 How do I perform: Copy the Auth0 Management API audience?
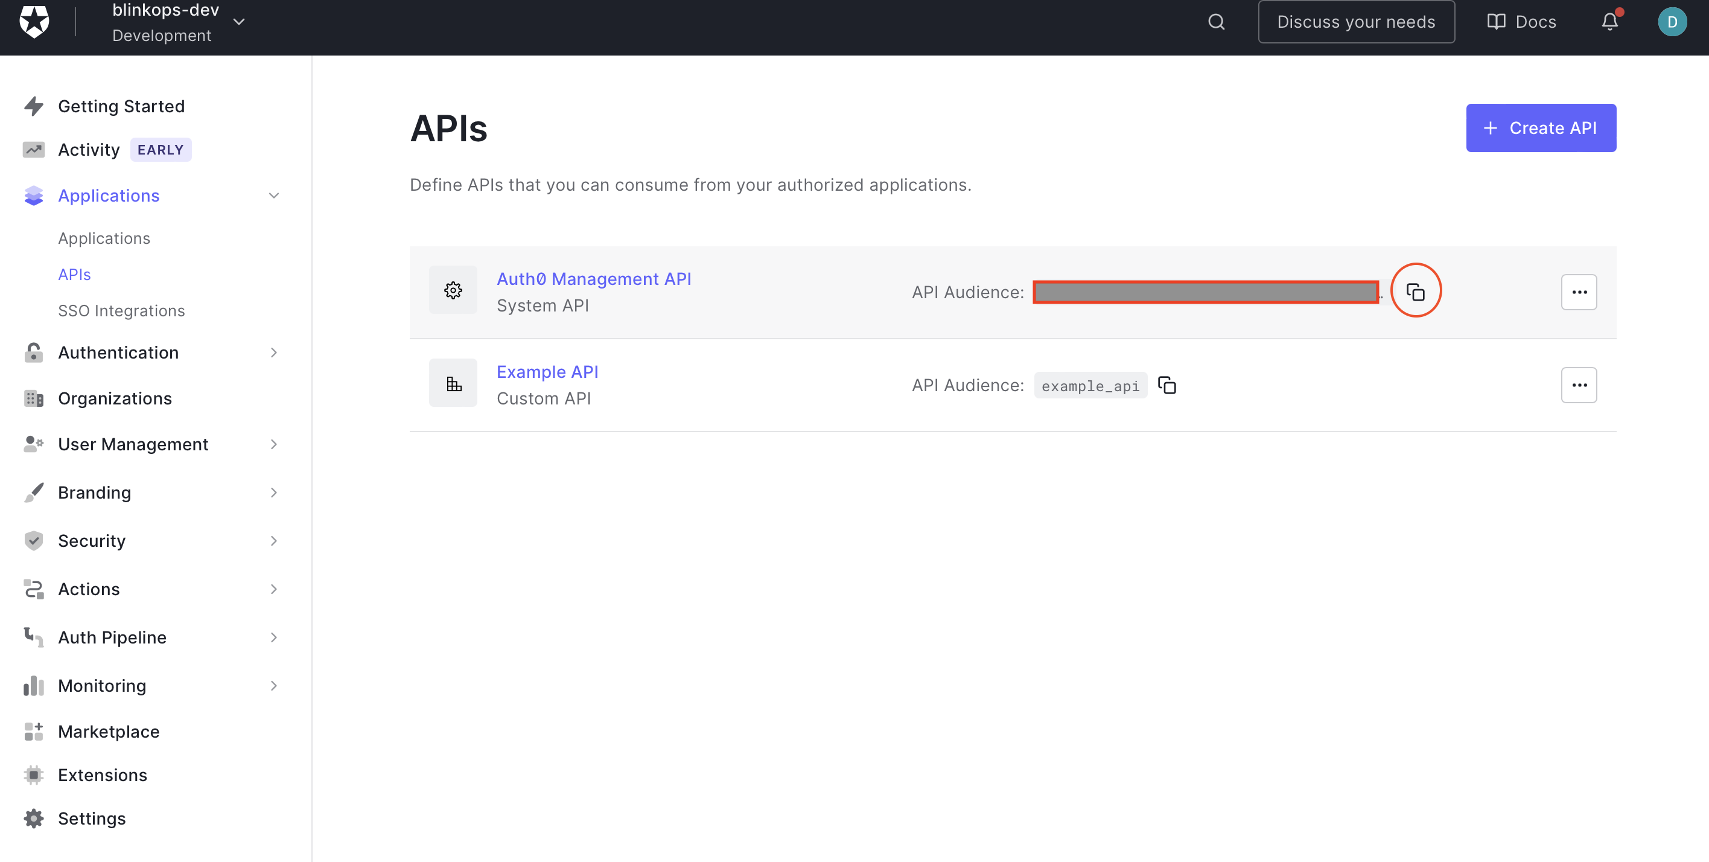pos(1415,292)
